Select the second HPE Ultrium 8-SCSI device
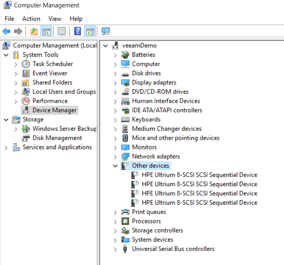284x265 pixels. pyautogui.click(x=200, y=184)
